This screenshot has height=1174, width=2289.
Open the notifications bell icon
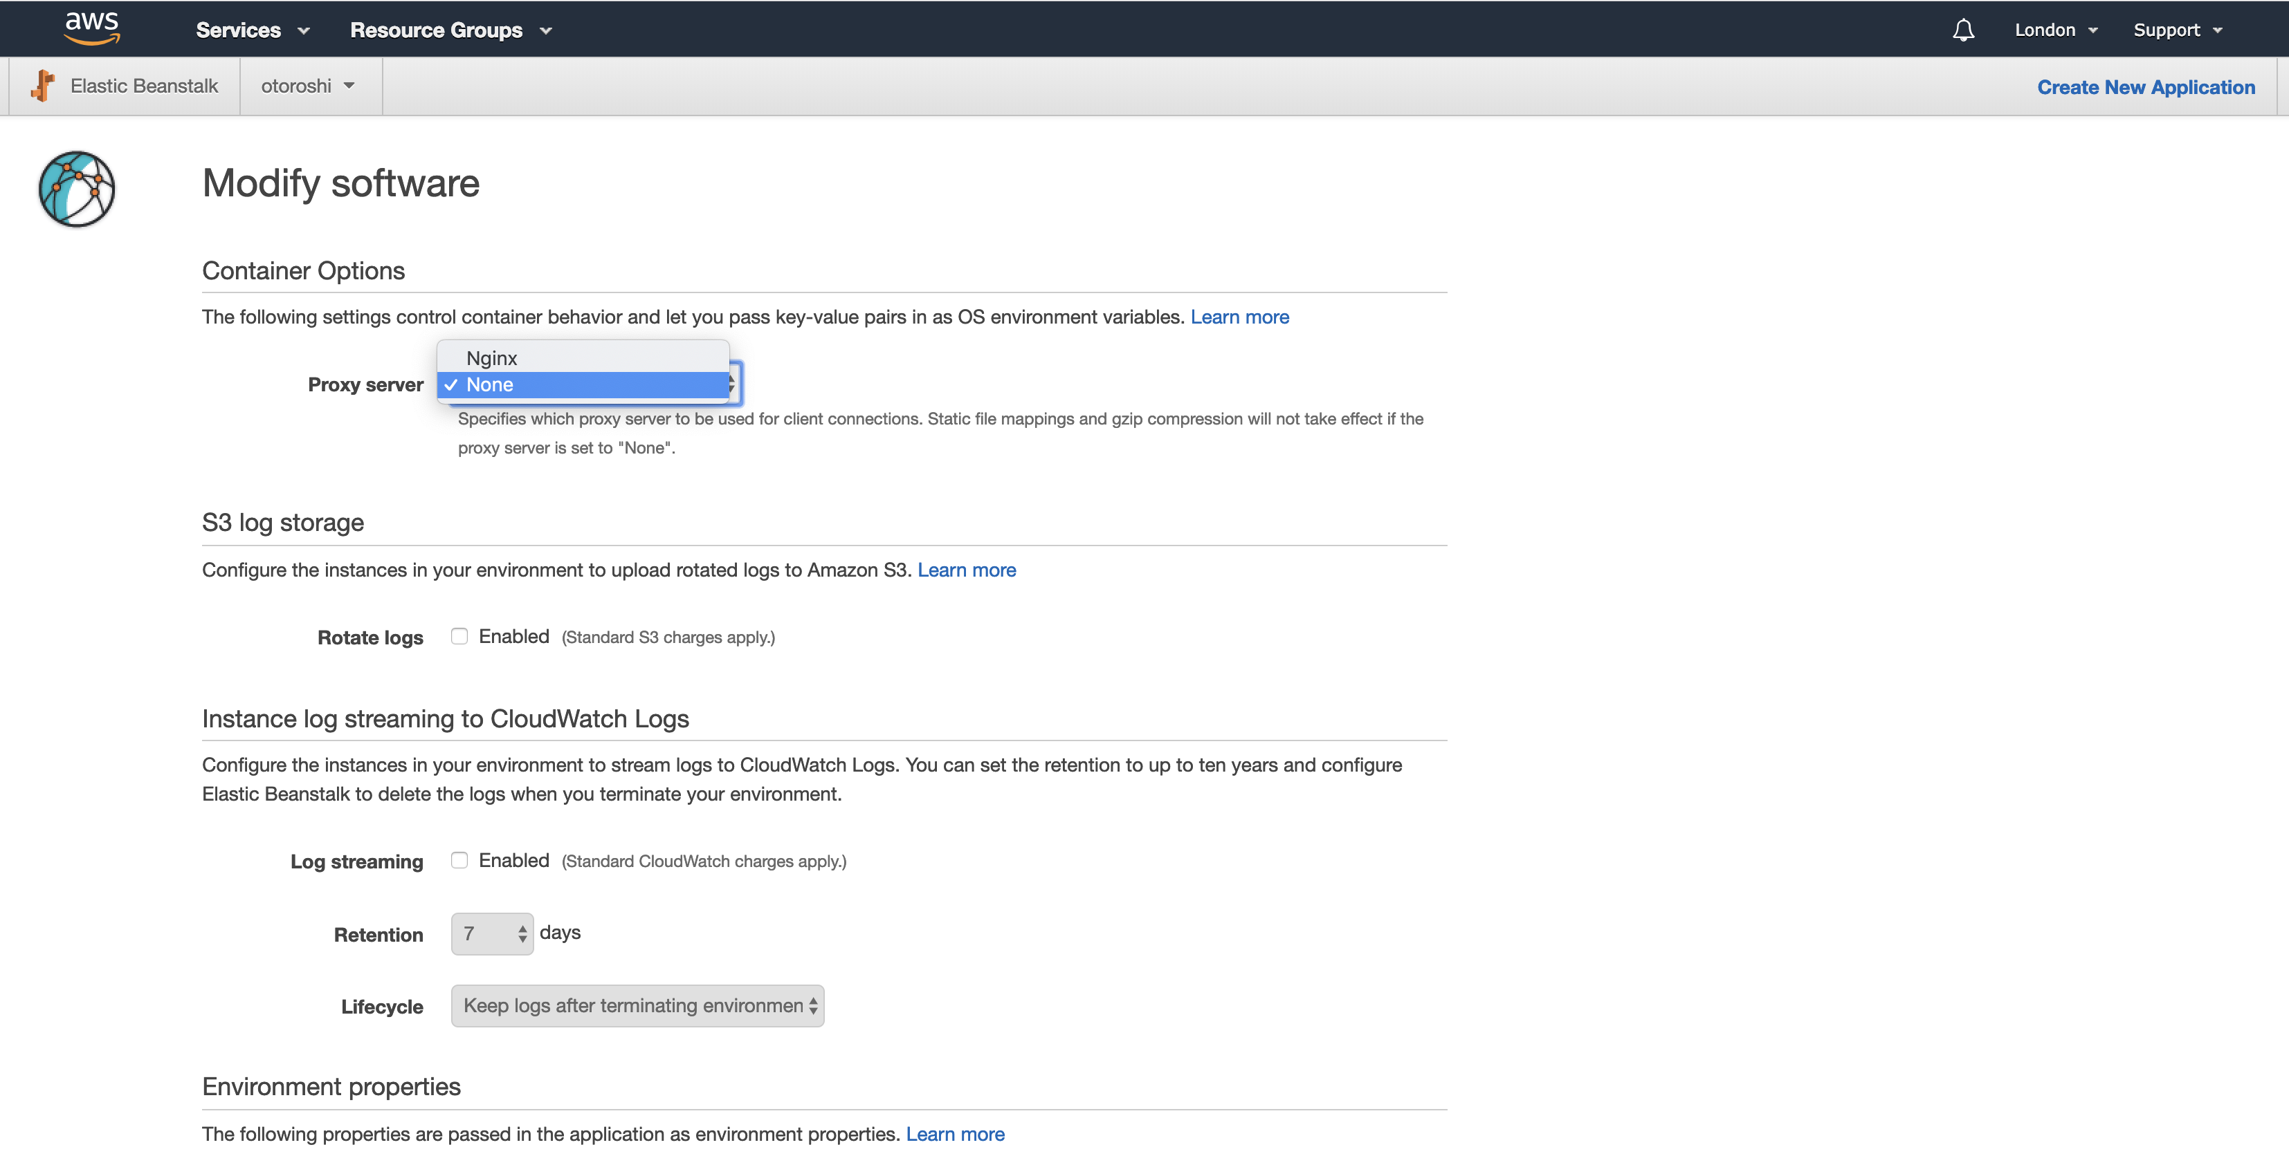[1963, 30]
